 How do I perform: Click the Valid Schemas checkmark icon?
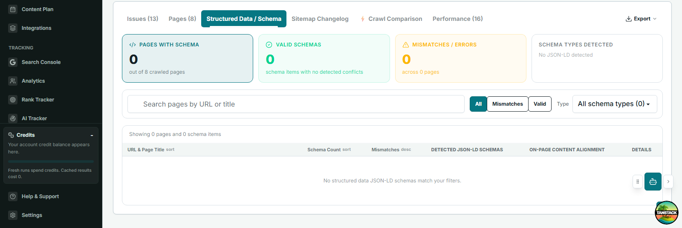click(x=269, y=45)
